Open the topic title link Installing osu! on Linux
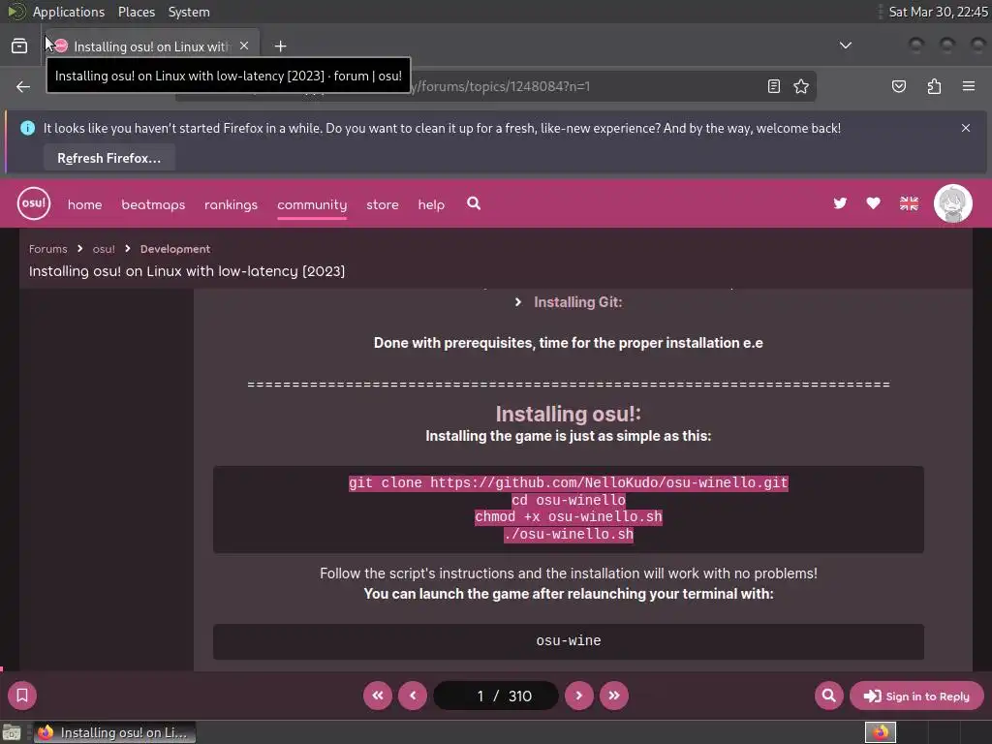992x744 pixels. tap(187, 271)
